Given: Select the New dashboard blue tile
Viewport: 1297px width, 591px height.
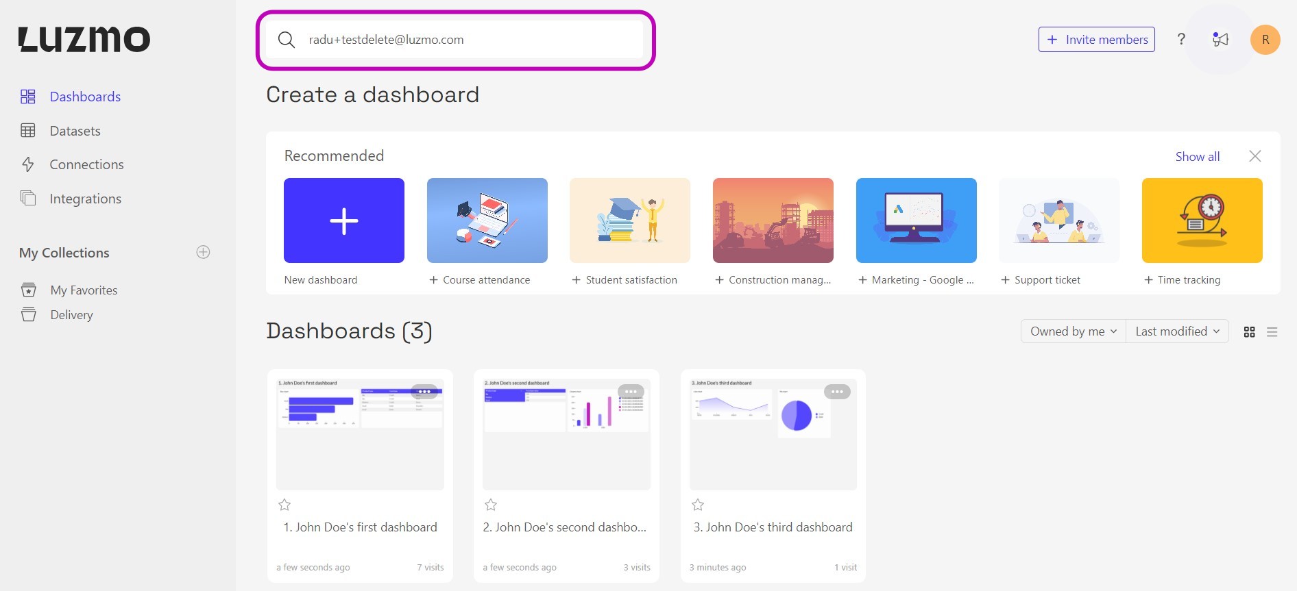Looking at the screenshot, I should (344, 221).
